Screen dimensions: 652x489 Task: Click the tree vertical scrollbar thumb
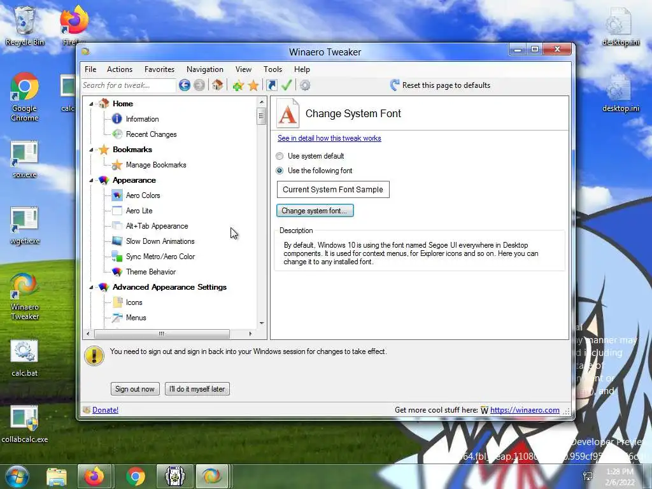click(x=262, y=117)
